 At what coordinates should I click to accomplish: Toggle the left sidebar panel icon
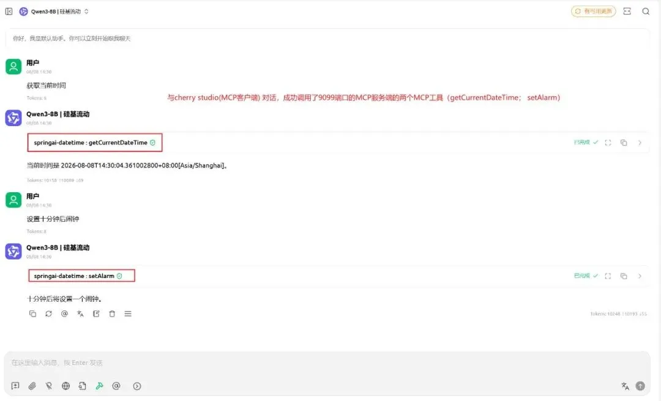(x=9, y=12)
